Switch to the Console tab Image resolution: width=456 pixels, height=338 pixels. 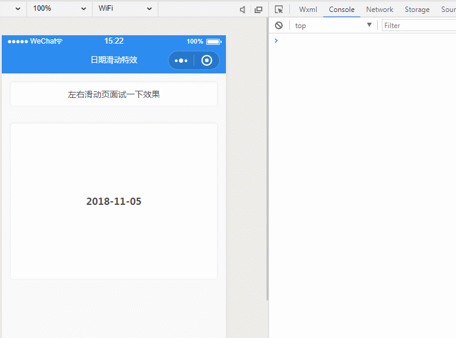(341, 10)
